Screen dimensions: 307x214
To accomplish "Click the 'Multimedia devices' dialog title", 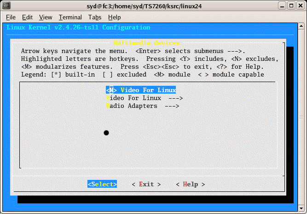I will 146,43.
